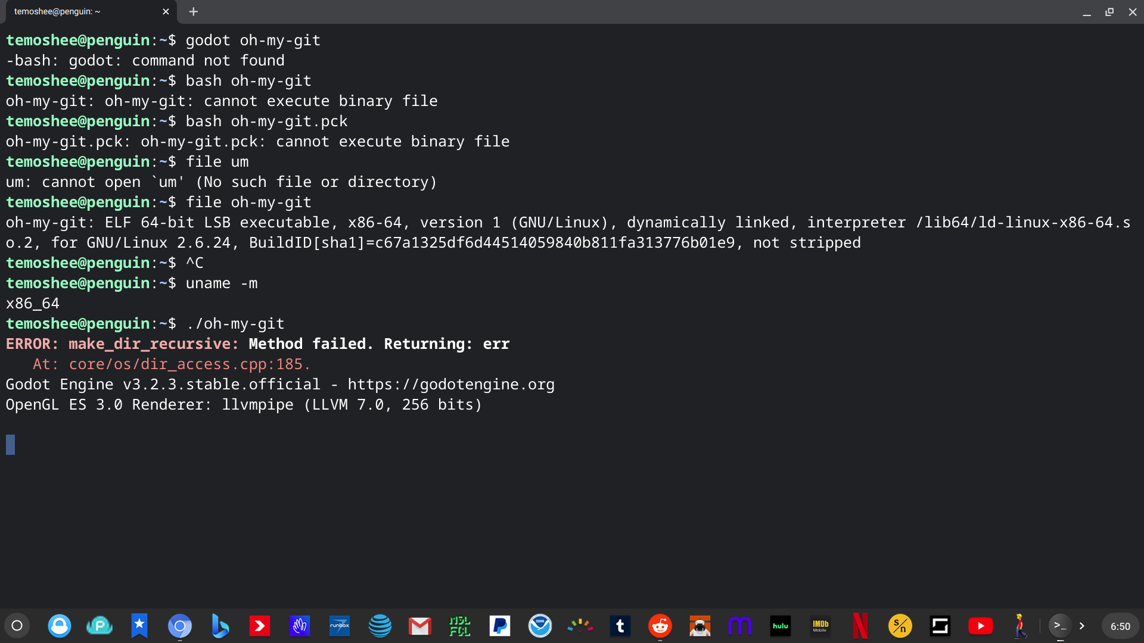Open the NOAA weather app icon
The width and height of the screenshot is (1144, 643).
[540, 626]
